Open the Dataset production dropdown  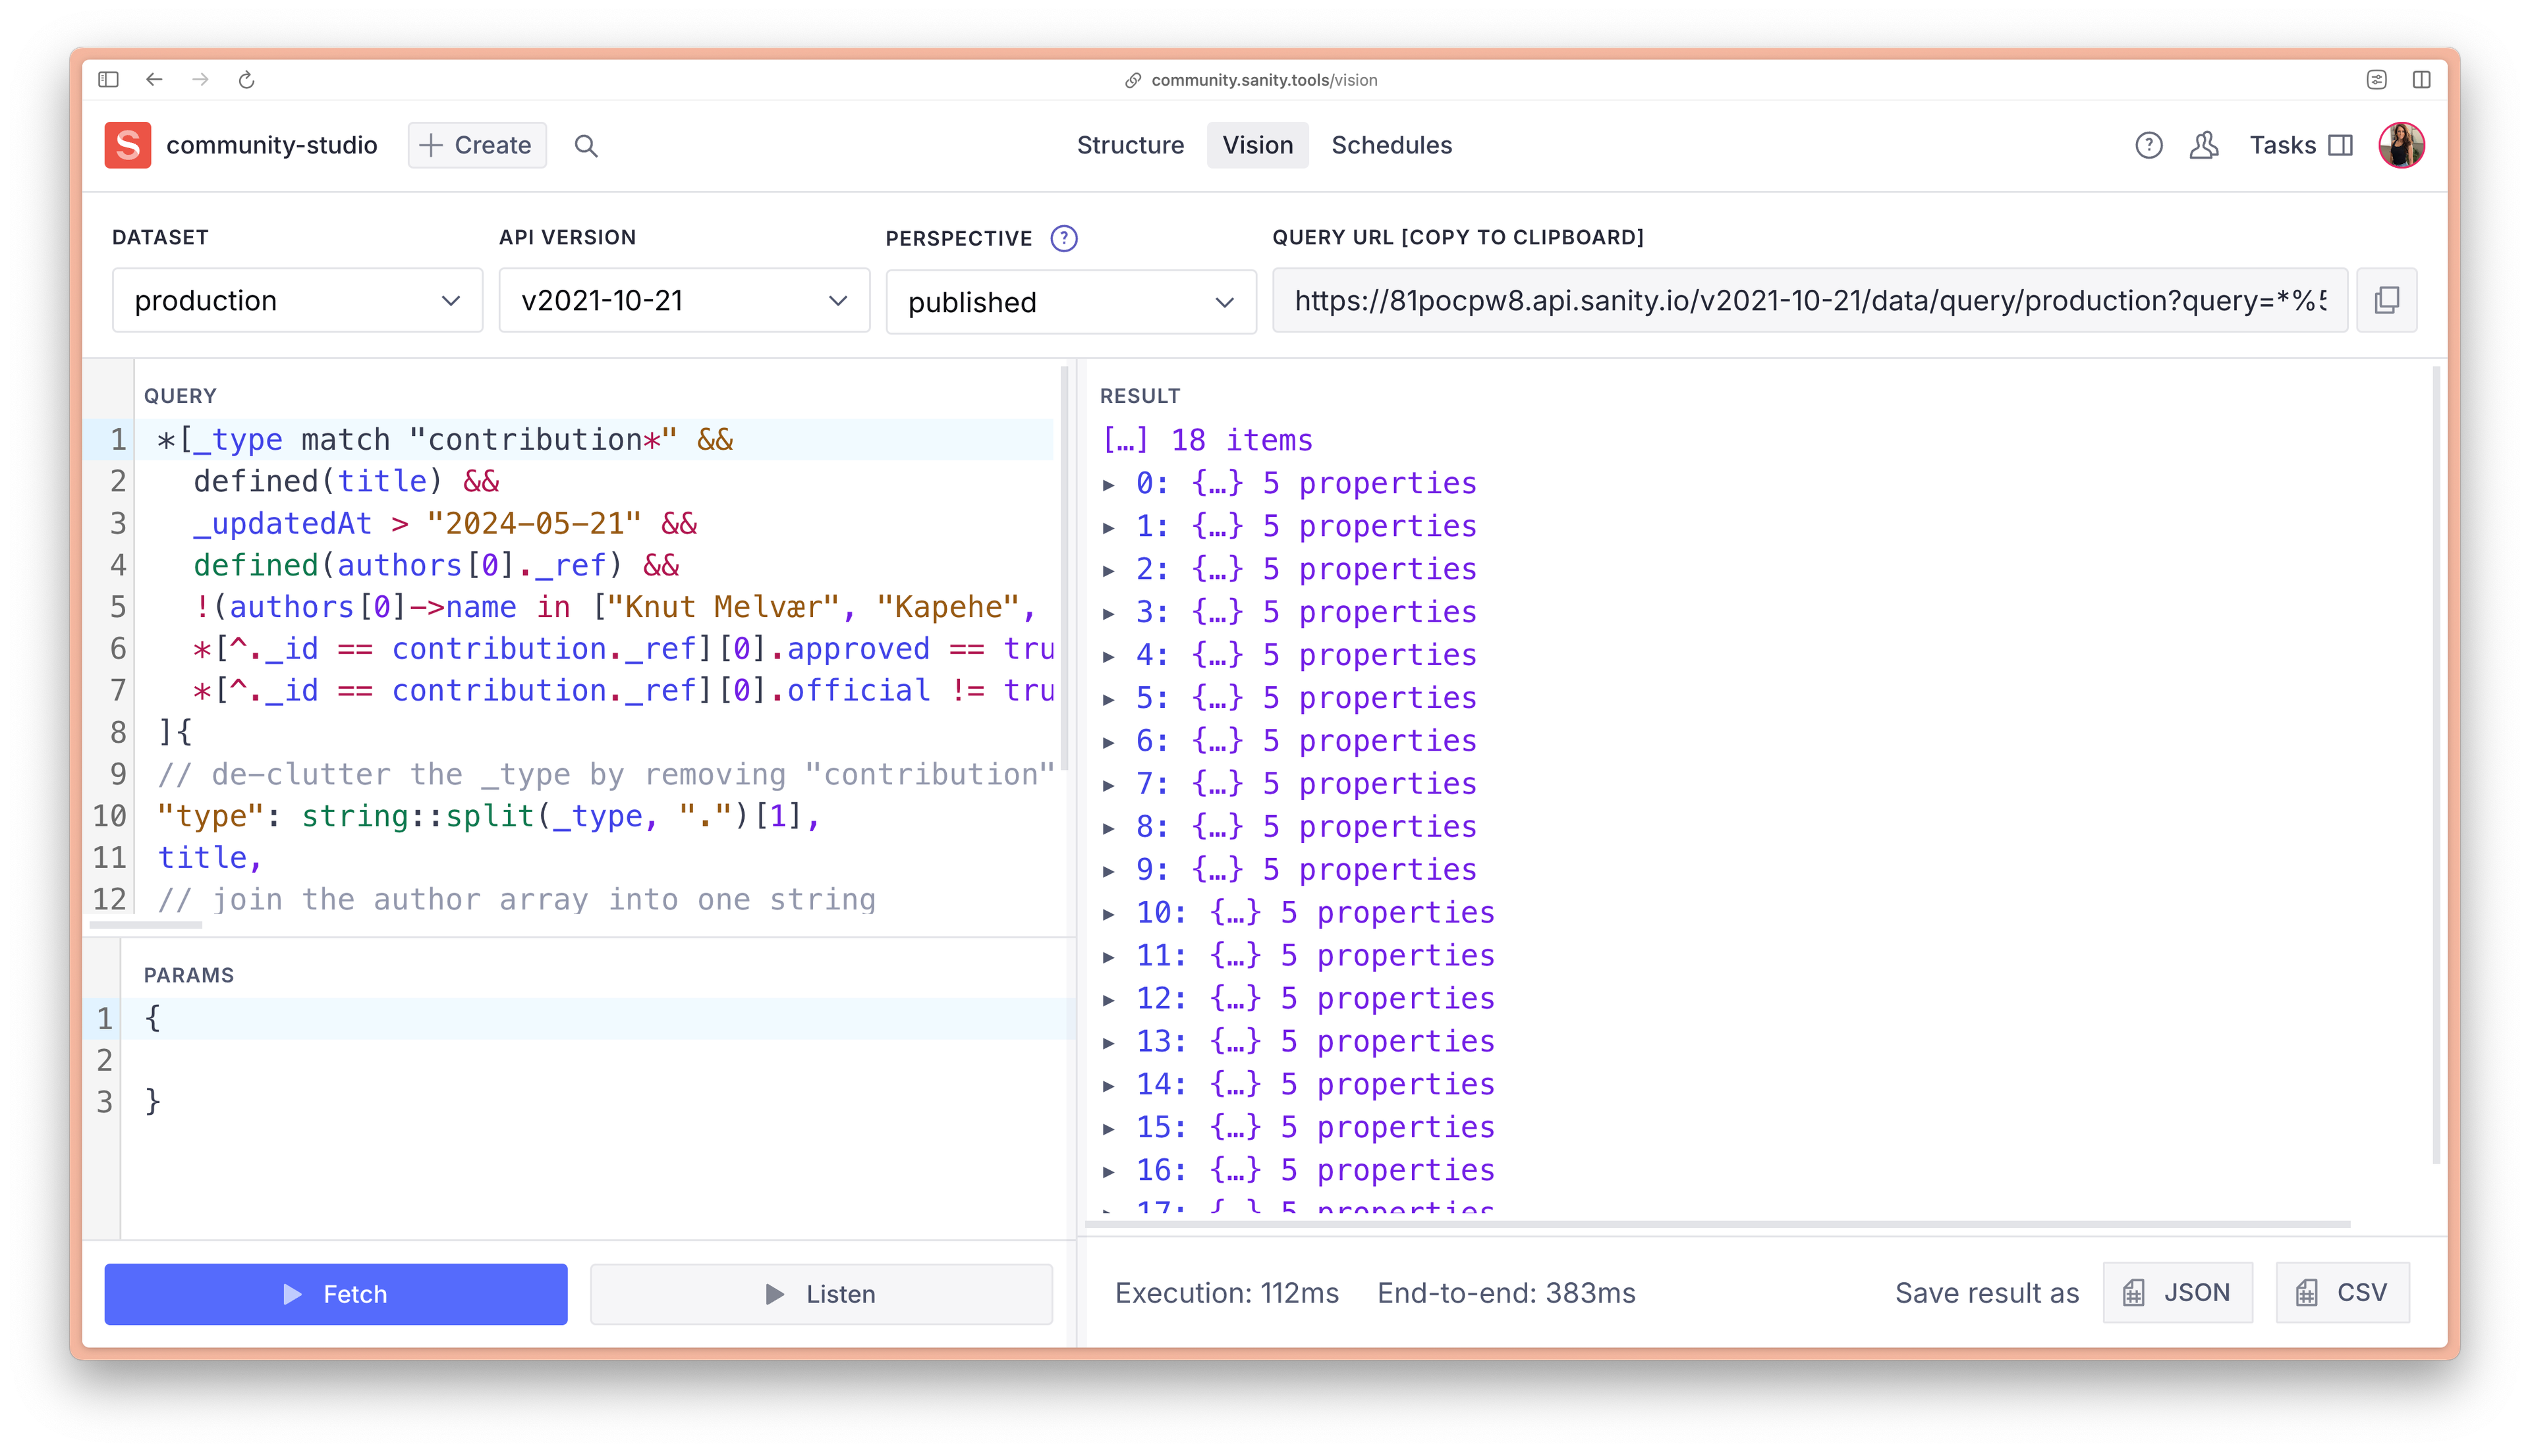click(297, 300)
